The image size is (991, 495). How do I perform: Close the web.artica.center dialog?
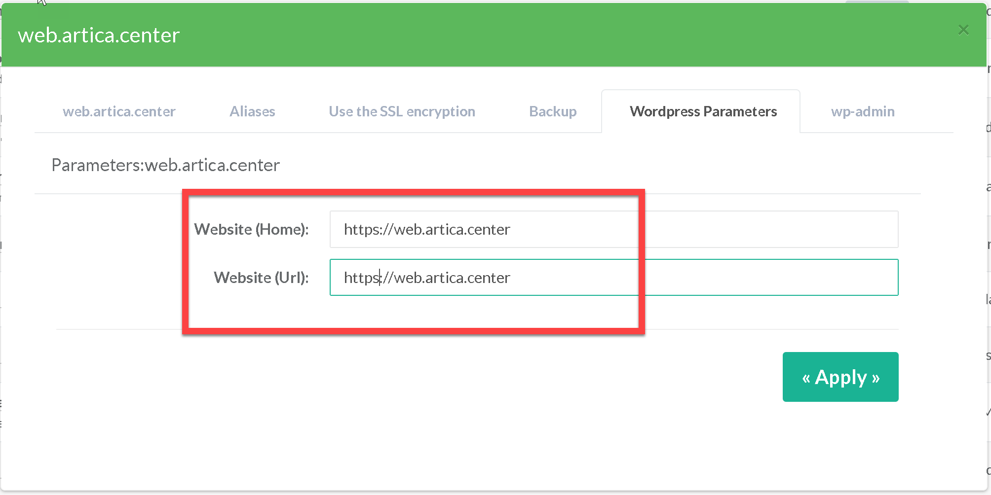coord(963,31)
